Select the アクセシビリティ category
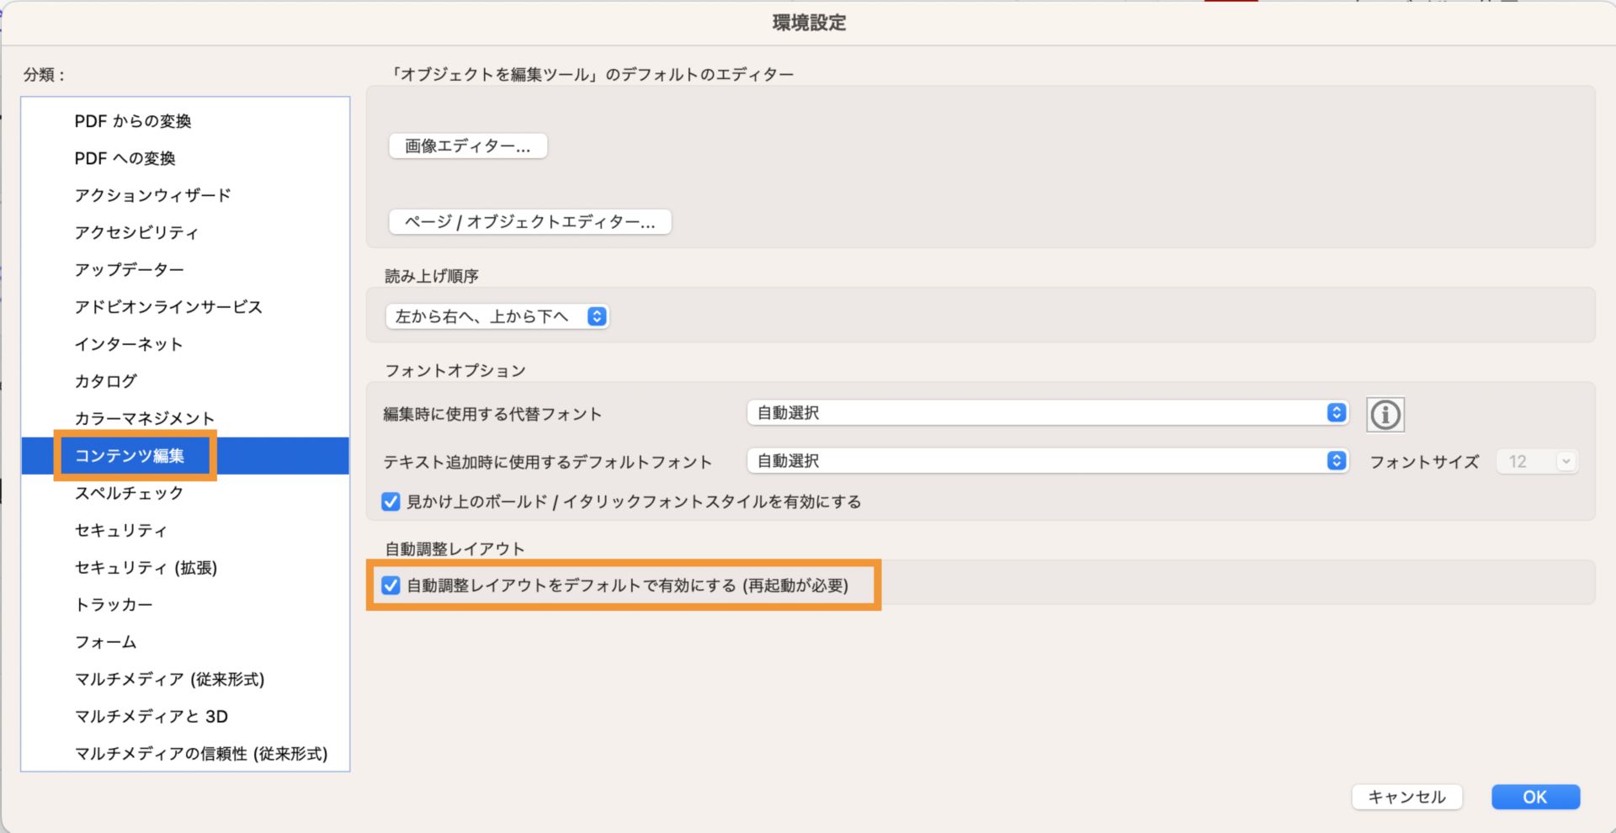Screen dimensions: 1616x833 [136, 232]
